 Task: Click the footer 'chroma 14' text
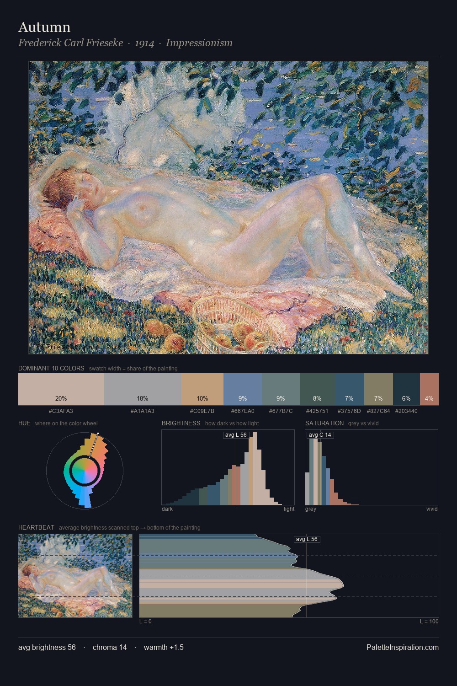click(x=110, y=647)
